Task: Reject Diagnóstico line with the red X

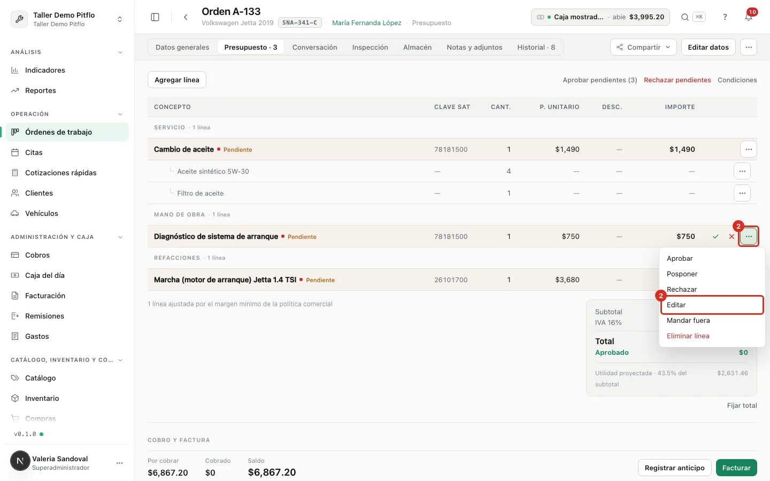Action: (x=731, y=236)
